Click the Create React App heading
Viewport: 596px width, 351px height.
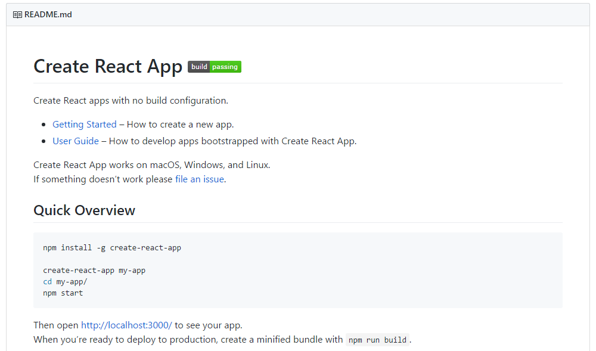point(108,67)
